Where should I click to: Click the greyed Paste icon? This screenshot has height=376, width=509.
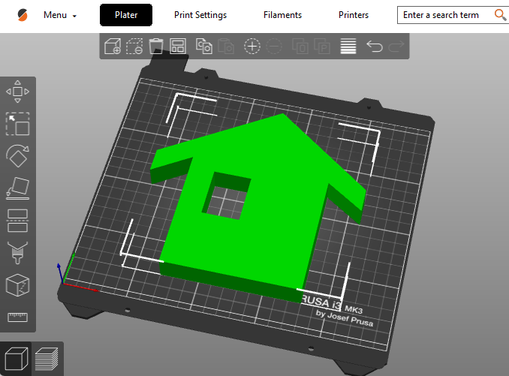tap(226, 47)
